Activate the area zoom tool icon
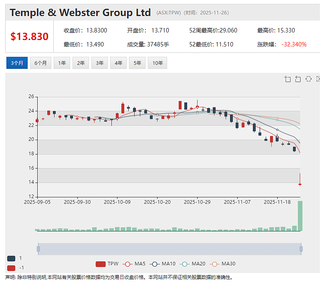This screenshot has height=283, width=325. pos(287,79)
